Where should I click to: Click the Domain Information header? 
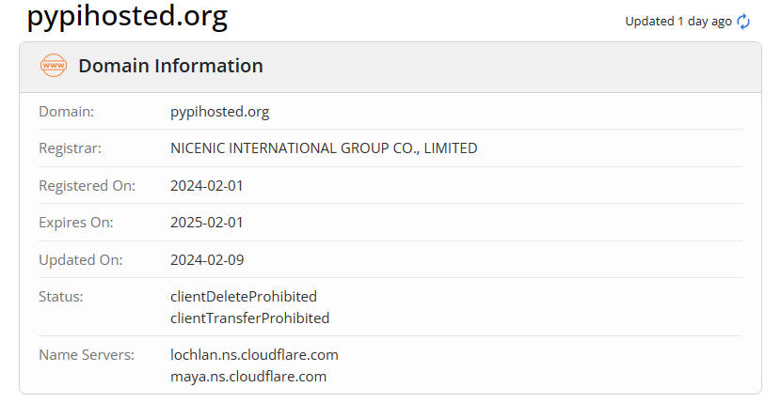click(170, 66)
